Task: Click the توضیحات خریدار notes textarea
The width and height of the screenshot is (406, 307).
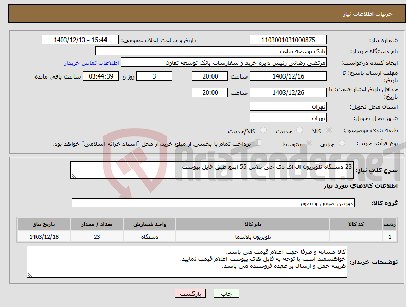Action: pos(187,262)
